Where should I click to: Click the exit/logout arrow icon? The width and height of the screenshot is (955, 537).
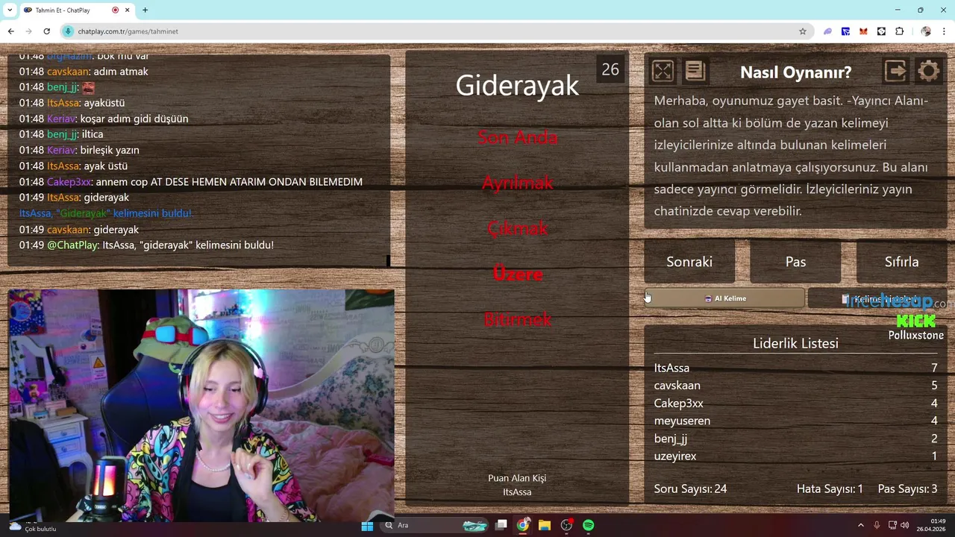click(x=895, y=71)
